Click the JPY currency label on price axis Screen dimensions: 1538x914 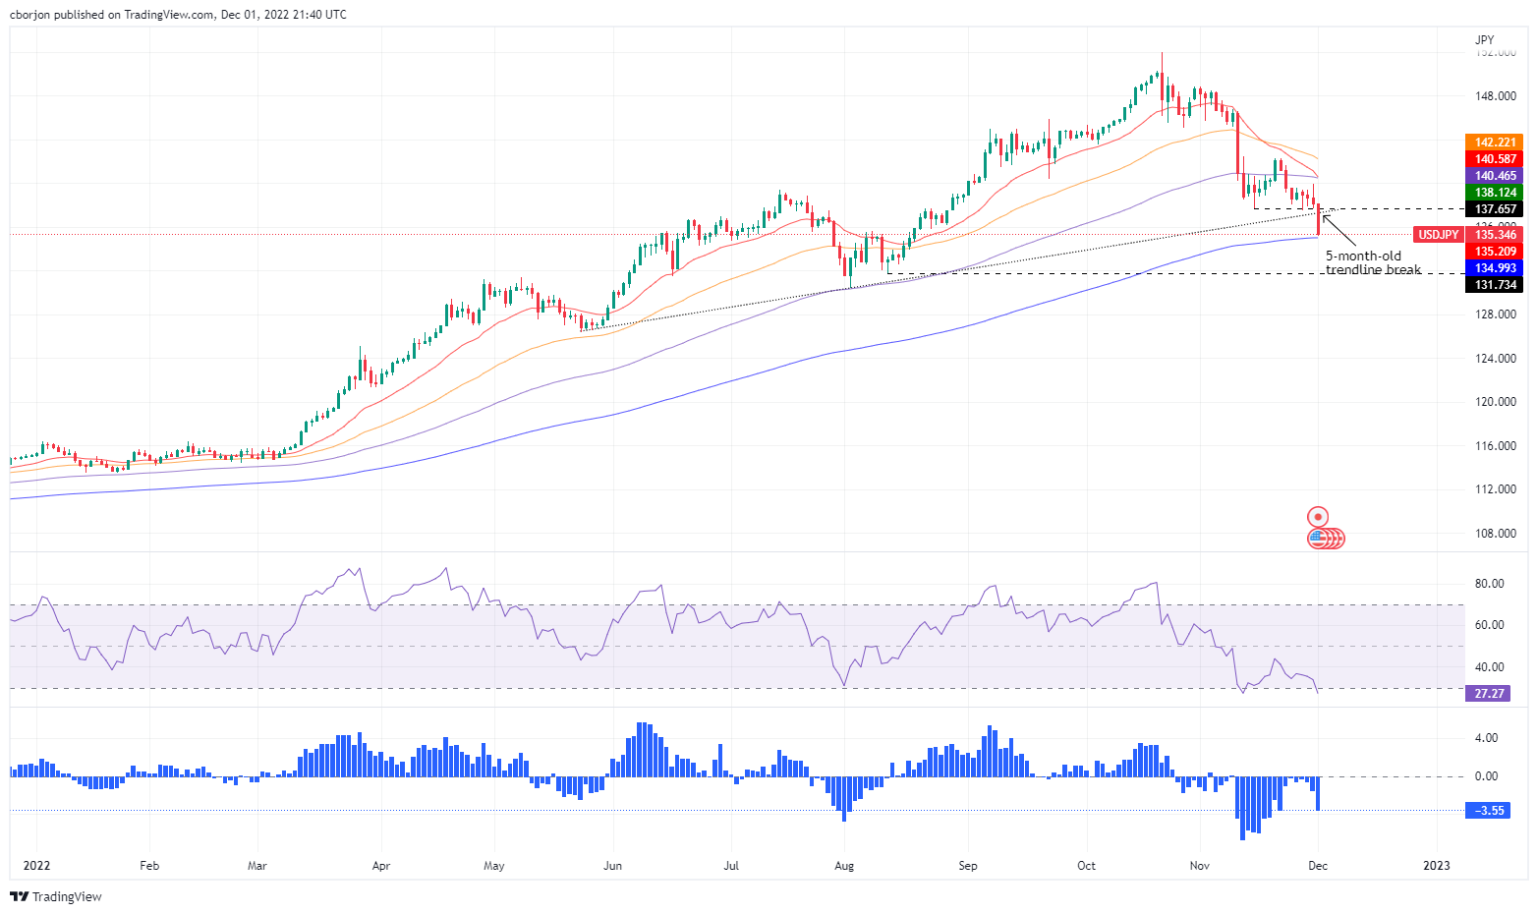(1484, 40)
